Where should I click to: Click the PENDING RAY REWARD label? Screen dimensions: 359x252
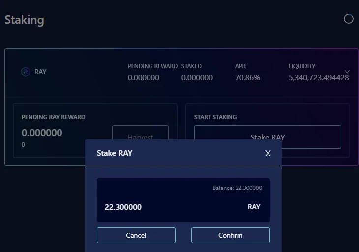pos(53,117)
